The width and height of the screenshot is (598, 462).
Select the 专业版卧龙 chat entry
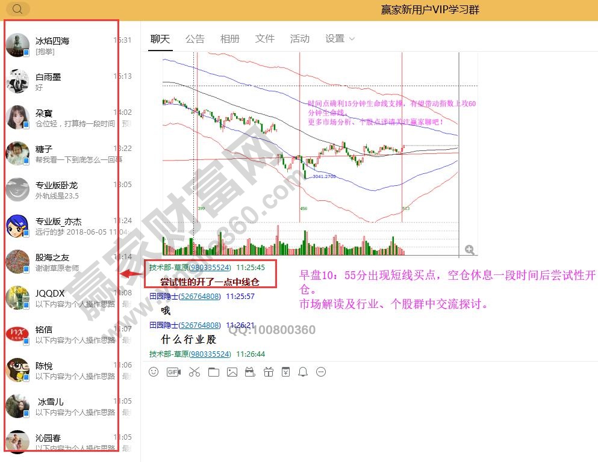(60, 190)
